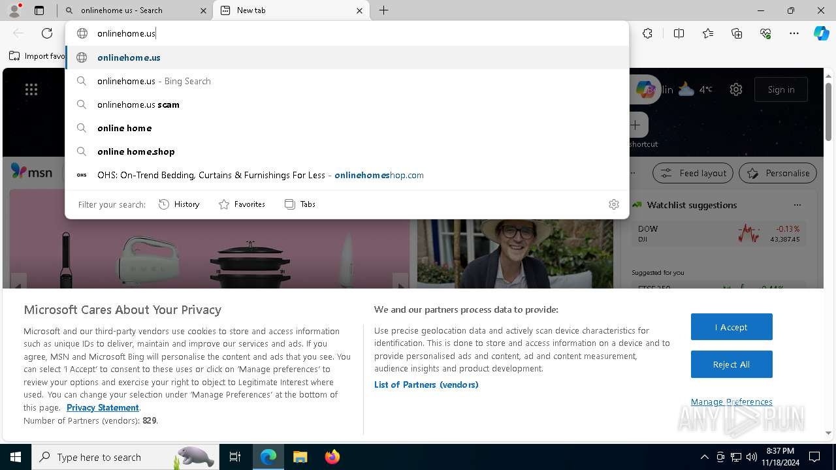Screen dimensions: 836x470
Task: Select 'online home' search suggestion
Action: pyautogui.click(x=347, y=128)
